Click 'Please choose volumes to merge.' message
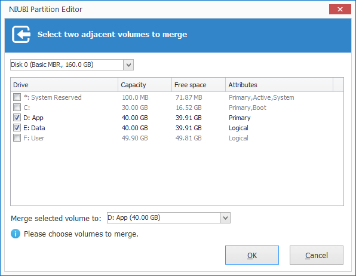Image resolution: width=356 pixels, height=276 pixels. [x=81, y=234]
